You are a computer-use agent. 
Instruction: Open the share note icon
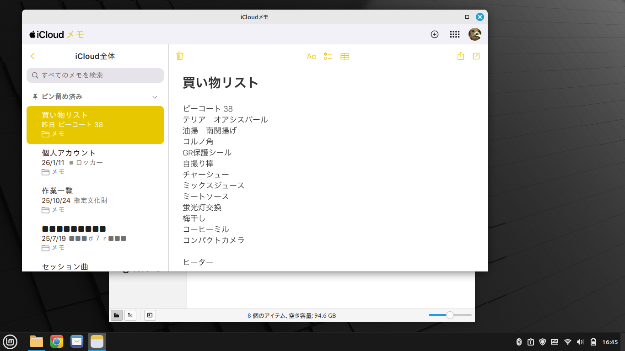click(461, 56)
